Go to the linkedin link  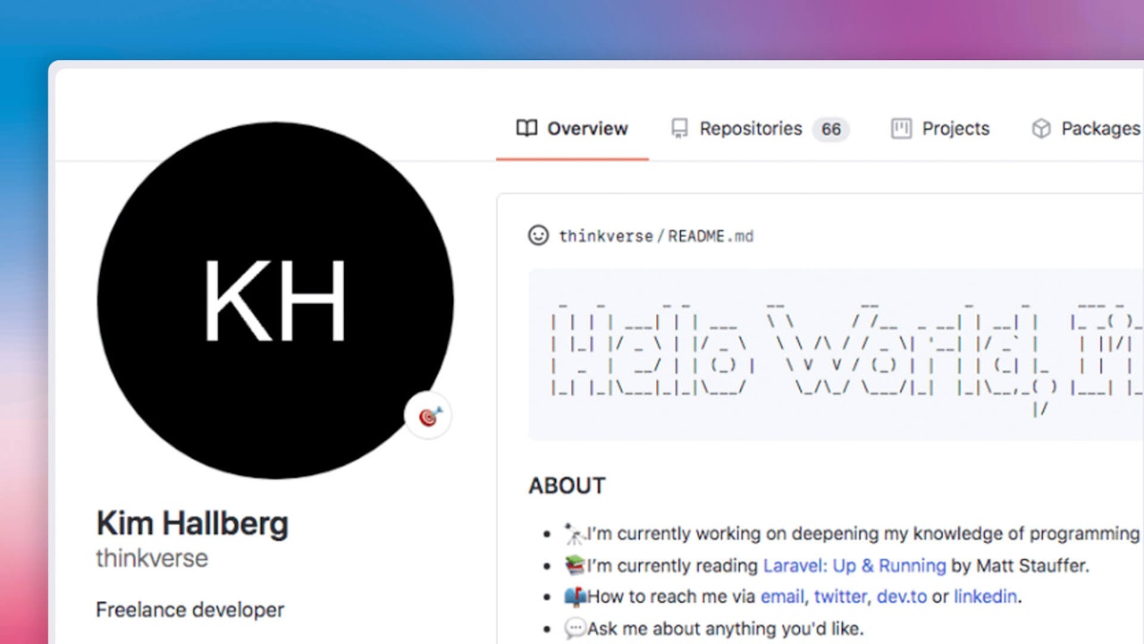pos(985,597)
